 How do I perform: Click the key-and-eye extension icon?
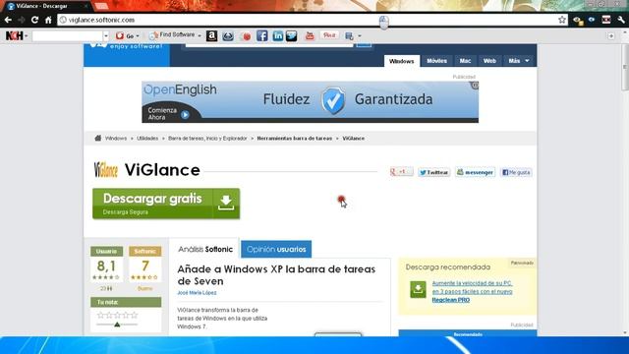tap(577, 20)
